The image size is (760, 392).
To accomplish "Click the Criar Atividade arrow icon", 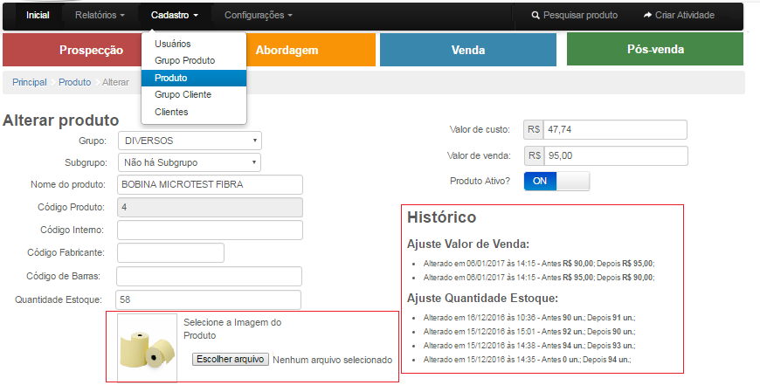I will click(x=647, y=16).
